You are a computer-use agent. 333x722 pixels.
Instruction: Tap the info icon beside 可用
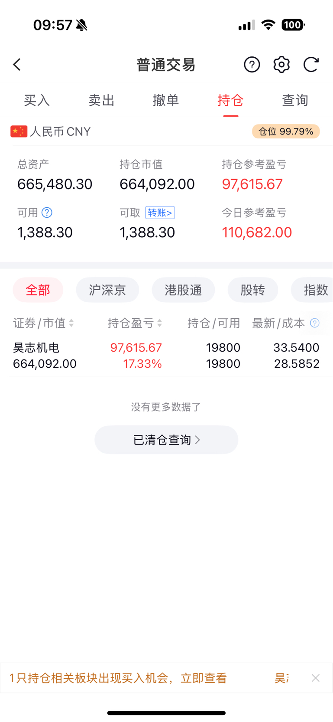(47, 212)
